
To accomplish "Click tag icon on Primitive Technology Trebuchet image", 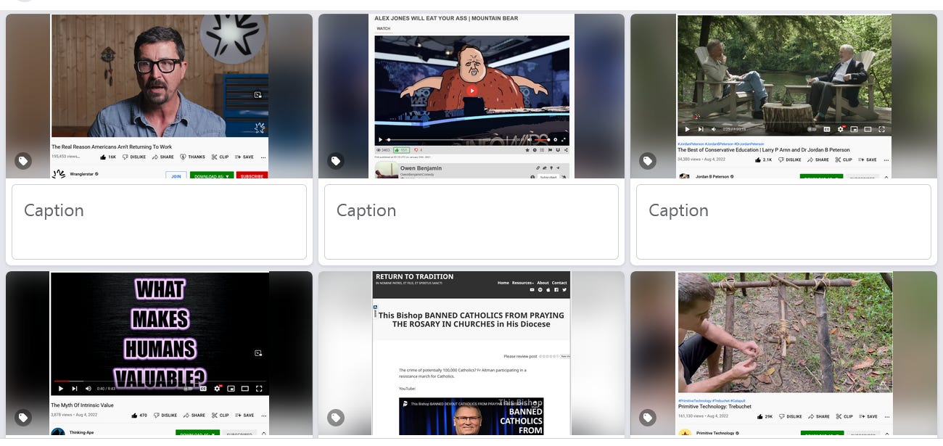I will click(647, 418).
